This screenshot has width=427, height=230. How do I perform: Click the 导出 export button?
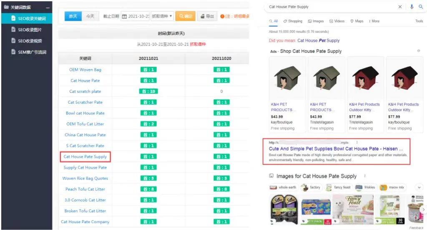pyautogui.click(x=207, y=16)
